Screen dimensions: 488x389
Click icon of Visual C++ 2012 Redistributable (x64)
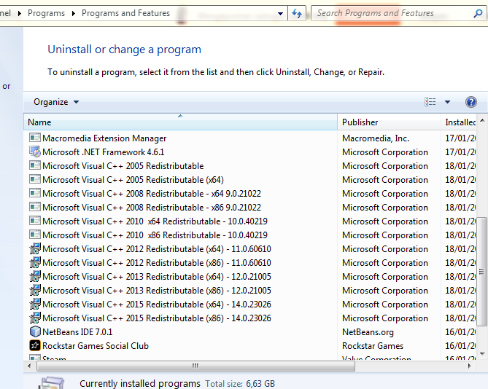(35, 248)
